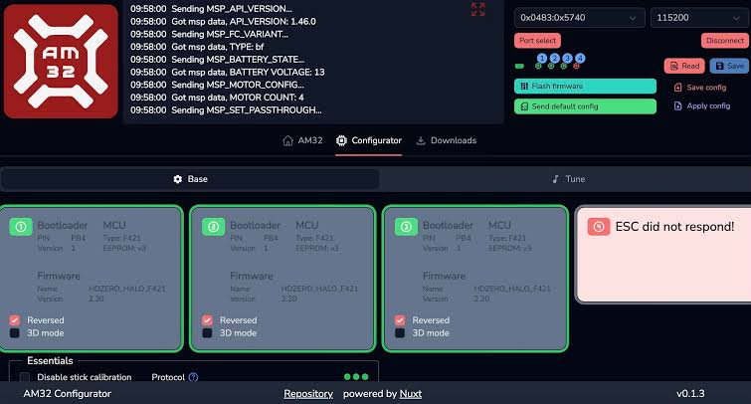This screenshot has width=751, height=404.
Task: Click the red ESC 4 error status dot
Action: click(x=577, y=66)
